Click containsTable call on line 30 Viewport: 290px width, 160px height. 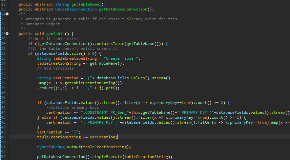pos(110,44)
